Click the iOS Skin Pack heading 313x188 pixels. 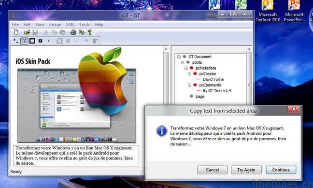point(33,61)
